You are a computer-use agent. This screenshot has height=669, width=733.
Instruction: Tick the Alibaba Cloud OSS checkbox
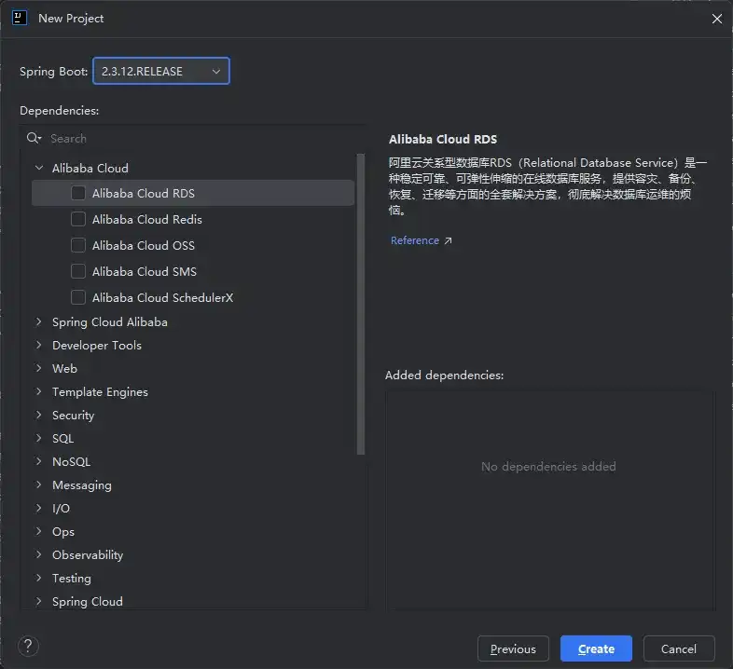(x=78, y=246)
